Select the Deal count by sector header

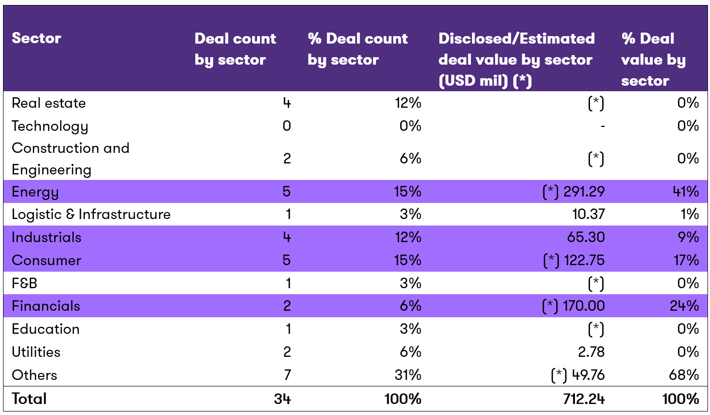click(235, 49)
